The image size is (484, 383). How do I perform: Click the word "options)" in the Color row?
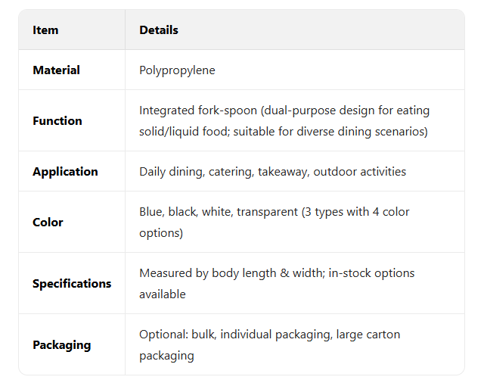pos(162,233)
